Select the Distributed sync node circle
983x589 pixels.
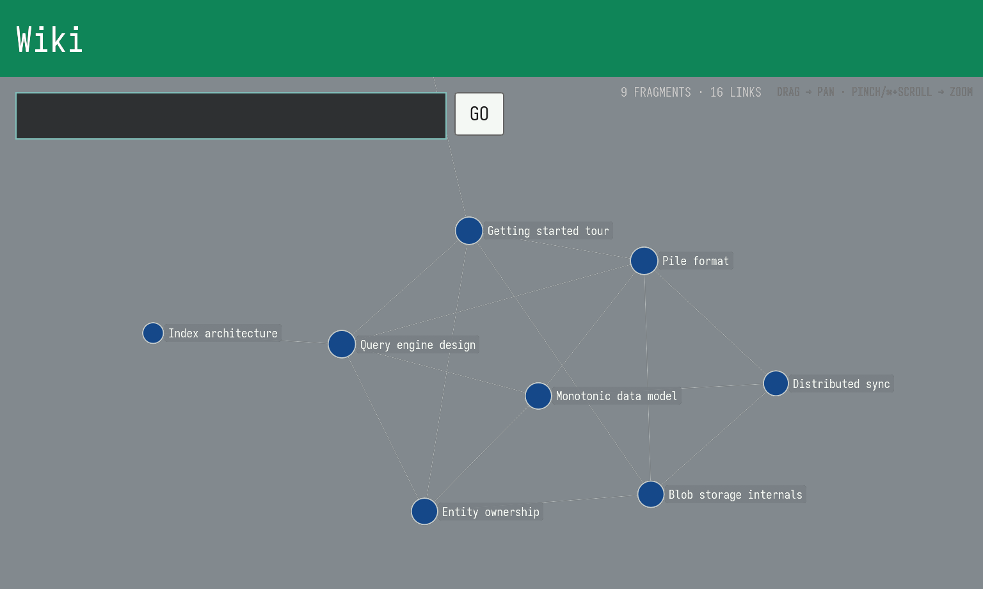pos(776,383)
